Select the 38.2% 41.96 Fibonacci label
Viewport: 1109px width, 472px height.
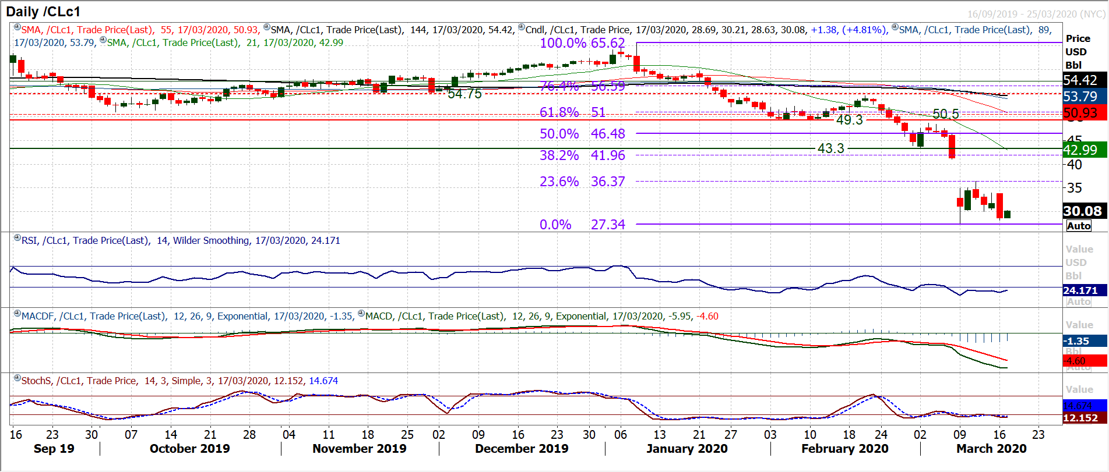[582, 155]
